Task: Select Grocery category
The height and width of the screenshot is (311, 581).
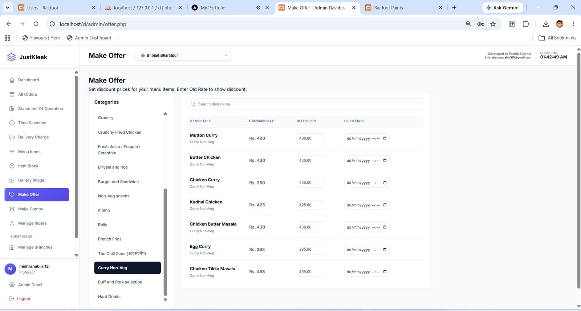Action: click(x=127, y=118)
